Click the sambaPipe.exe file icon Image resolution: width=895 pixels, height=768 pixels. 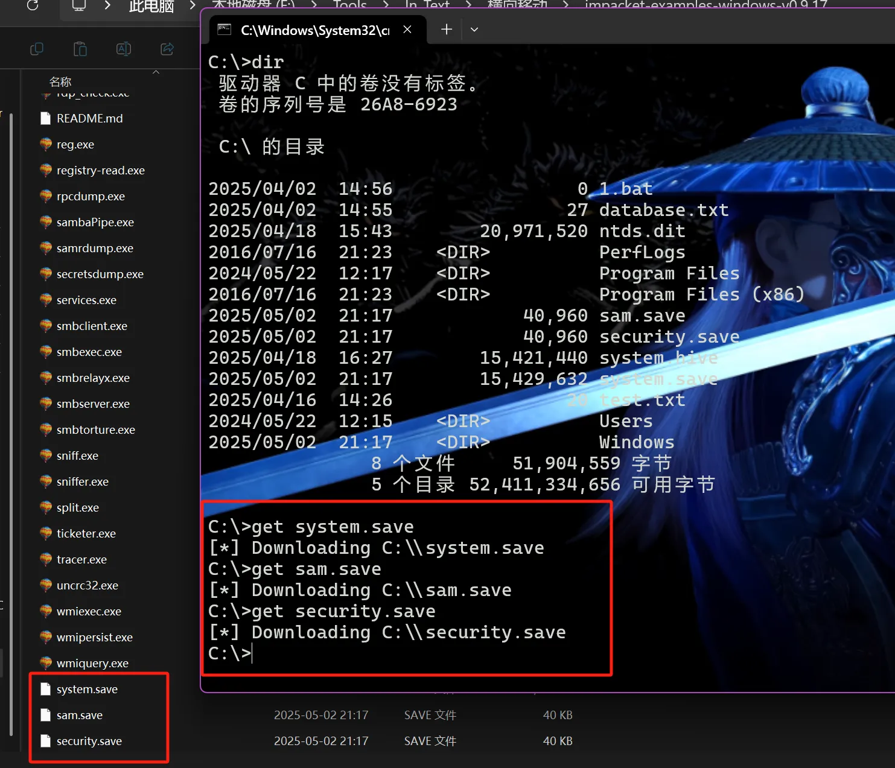tap(46, 222)
